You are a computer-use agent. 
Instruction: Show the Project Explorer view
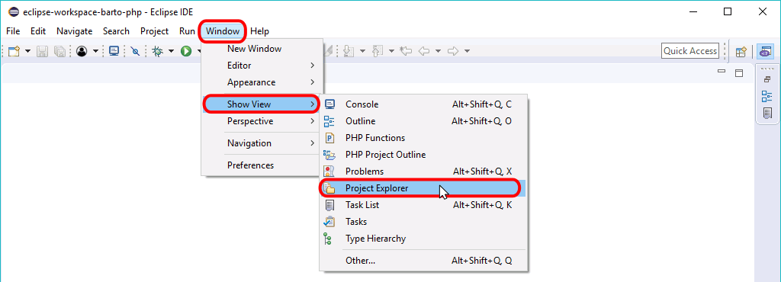click(423, 188)
